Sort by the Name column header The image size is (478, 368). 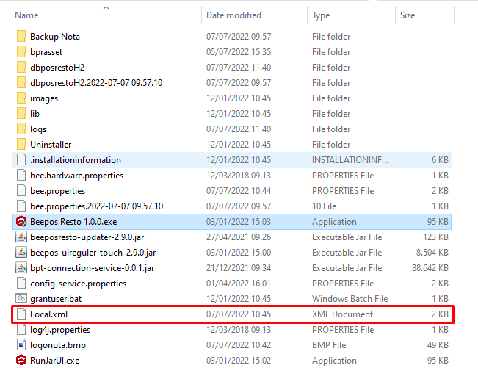pyautogui.click(x=26, y=15)
